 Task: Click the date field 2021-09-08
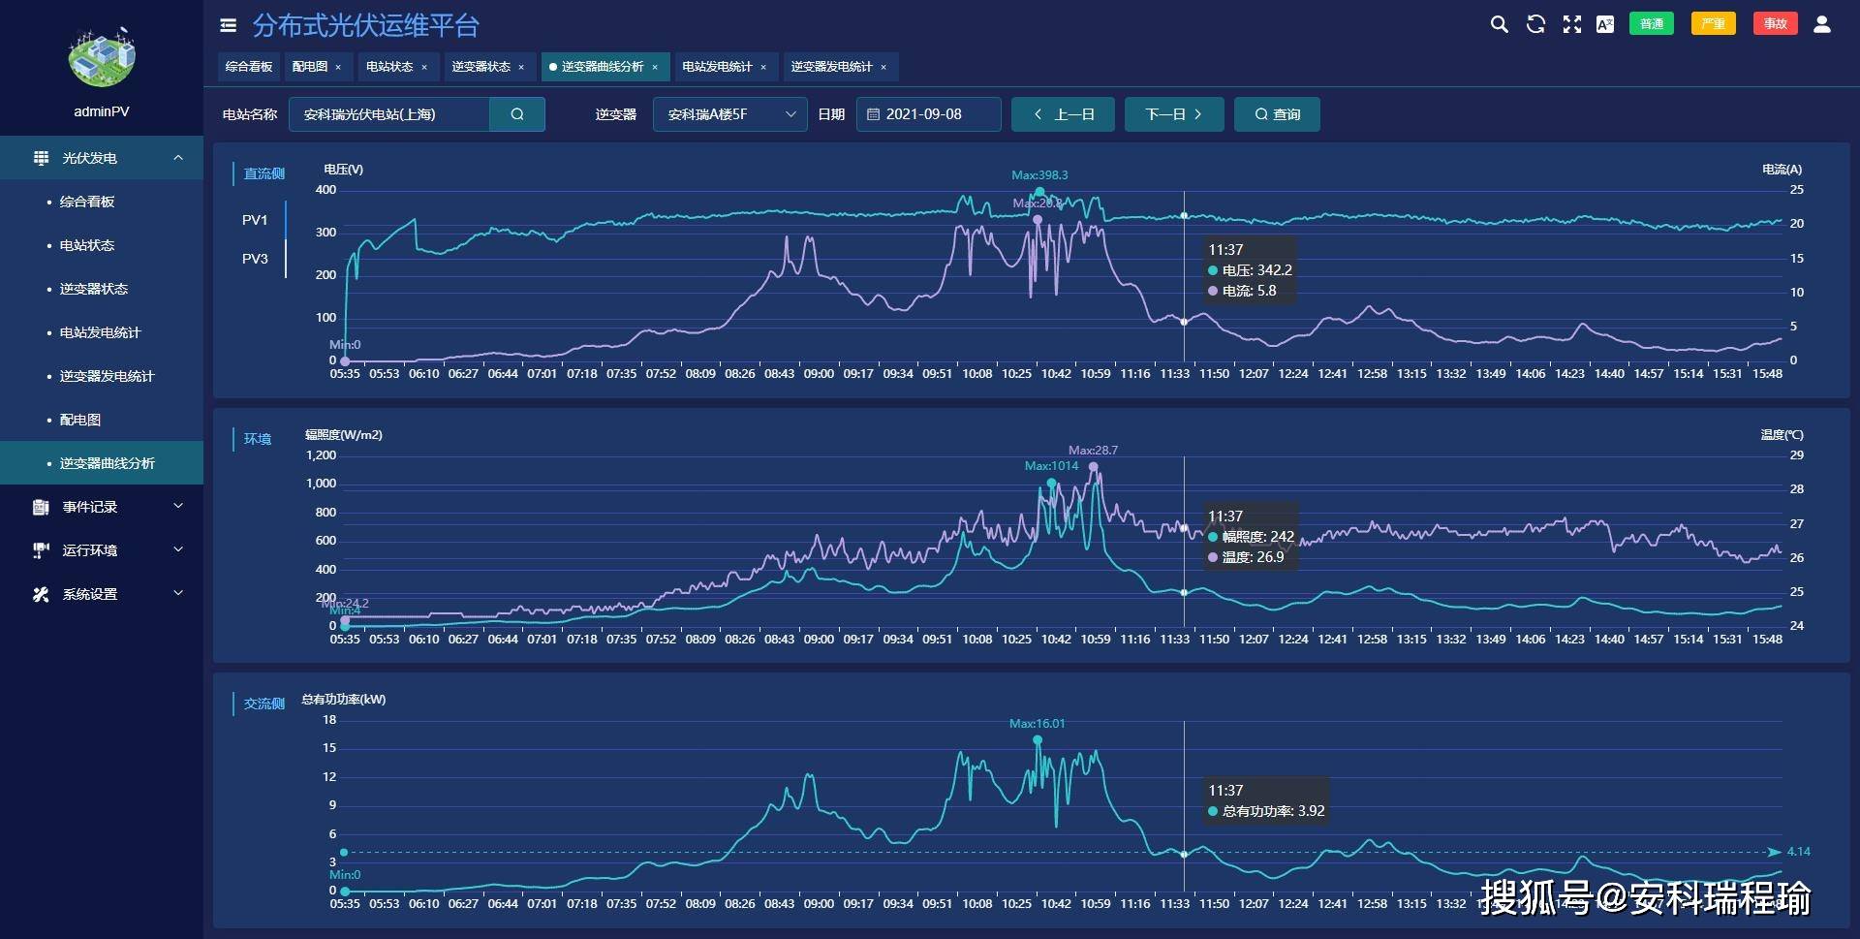[928, 114]
